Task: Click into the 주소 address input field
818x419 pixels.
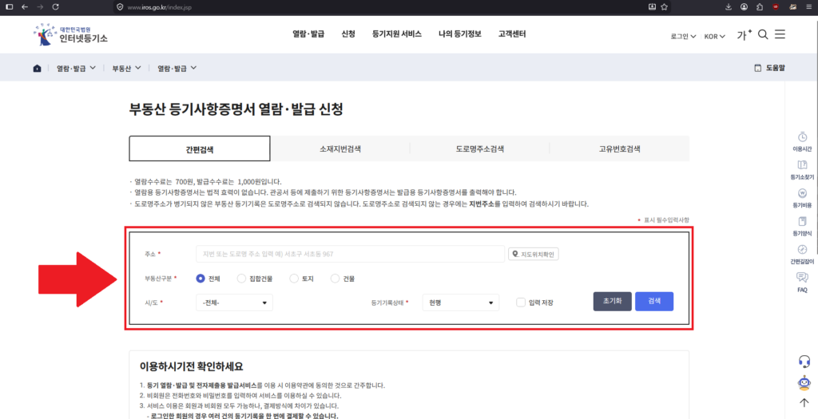Action: tap(350, 254)
